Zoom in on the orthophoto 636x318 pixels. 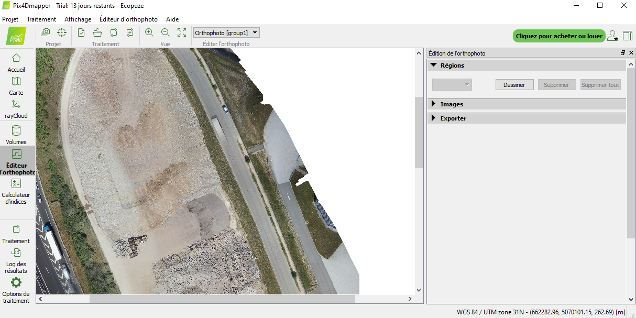[149, 32]
